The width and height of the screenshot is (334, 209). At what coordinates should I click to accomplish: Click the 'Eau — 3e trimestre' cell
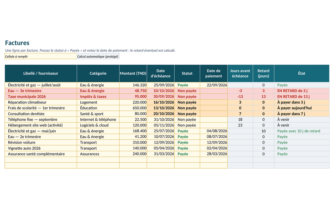pos(41,91)
